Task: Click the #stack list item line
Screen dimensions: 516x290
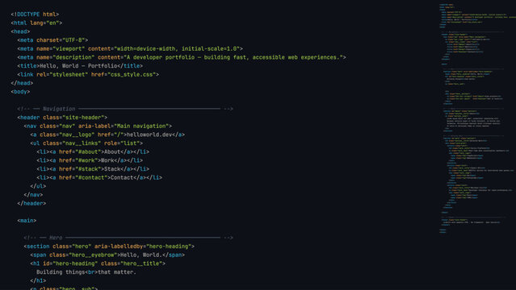Action: (x=93, y=169)
